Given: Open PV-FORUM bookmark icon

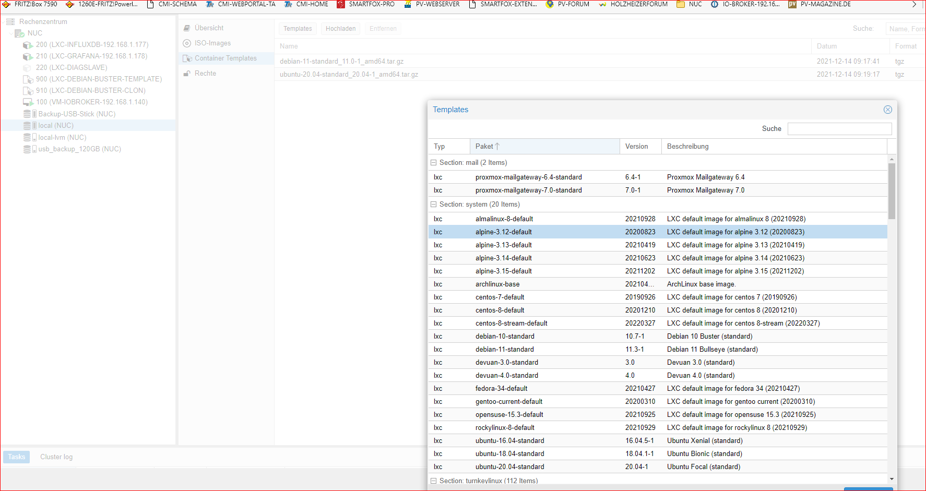Looking at the screenshot, I should tap(550, 4).
